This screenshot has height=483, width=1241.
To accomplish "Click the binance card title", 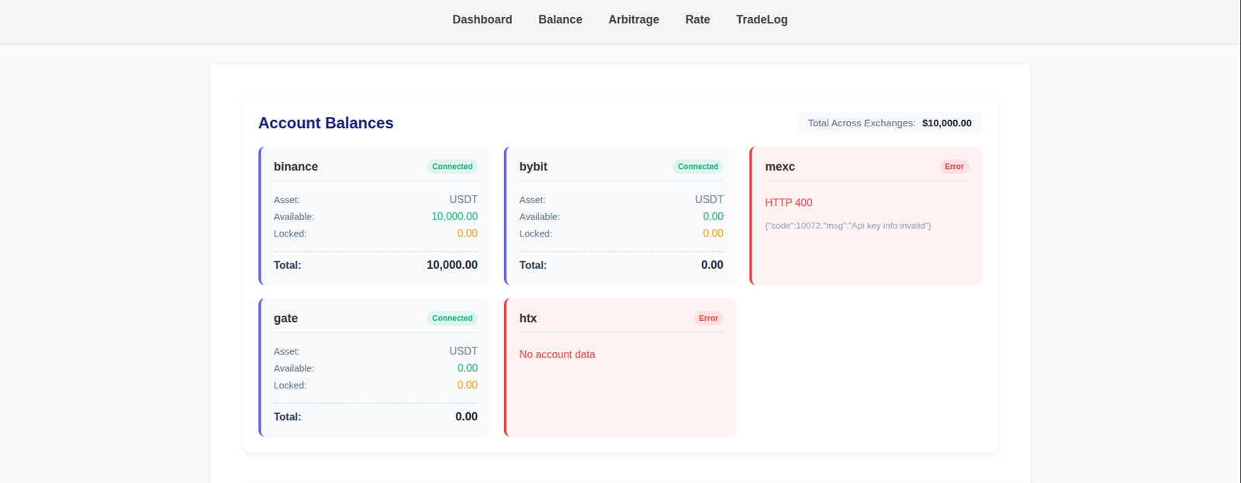I will tap(296, 167).
